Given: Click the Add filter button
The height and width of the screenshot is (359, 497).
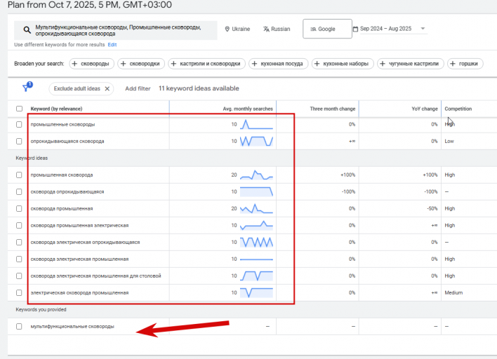Looking at the screenshot, I should point(138,88).
